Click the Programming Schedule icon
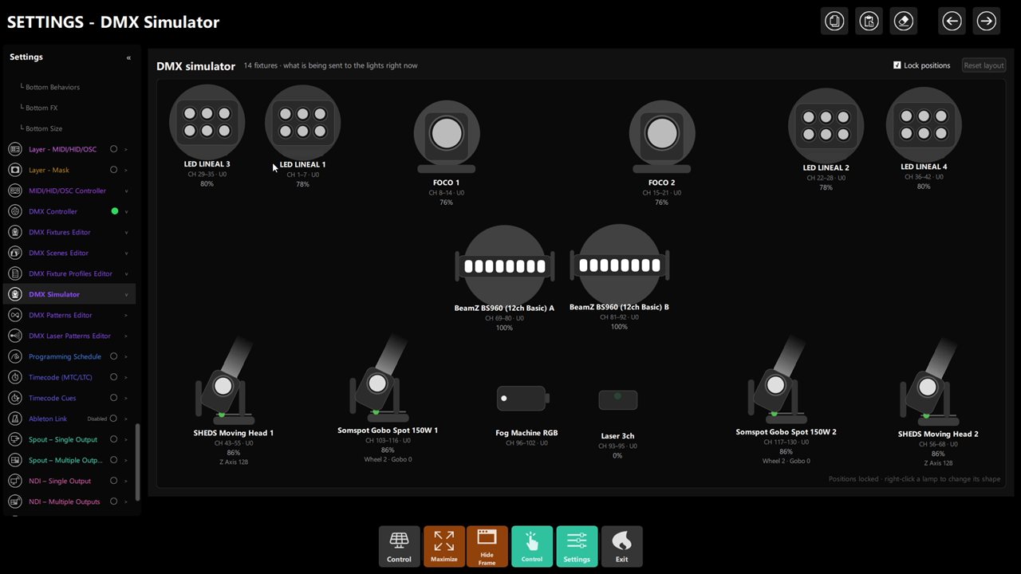This screenshot has width=1021, height=574. click(x=14, y=356)
